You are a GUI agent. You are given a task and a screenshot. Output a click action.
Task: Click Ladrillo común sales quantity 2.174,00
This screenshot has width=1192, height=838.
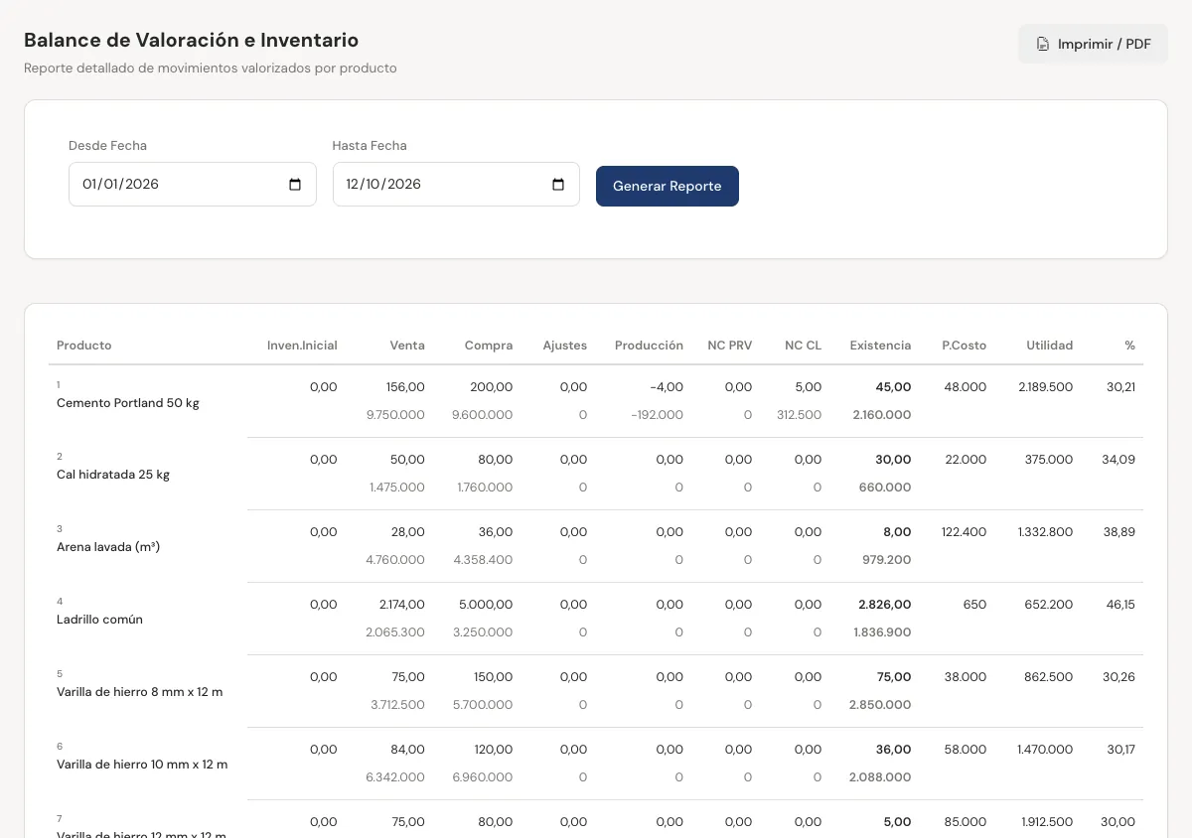pos(402,605)
